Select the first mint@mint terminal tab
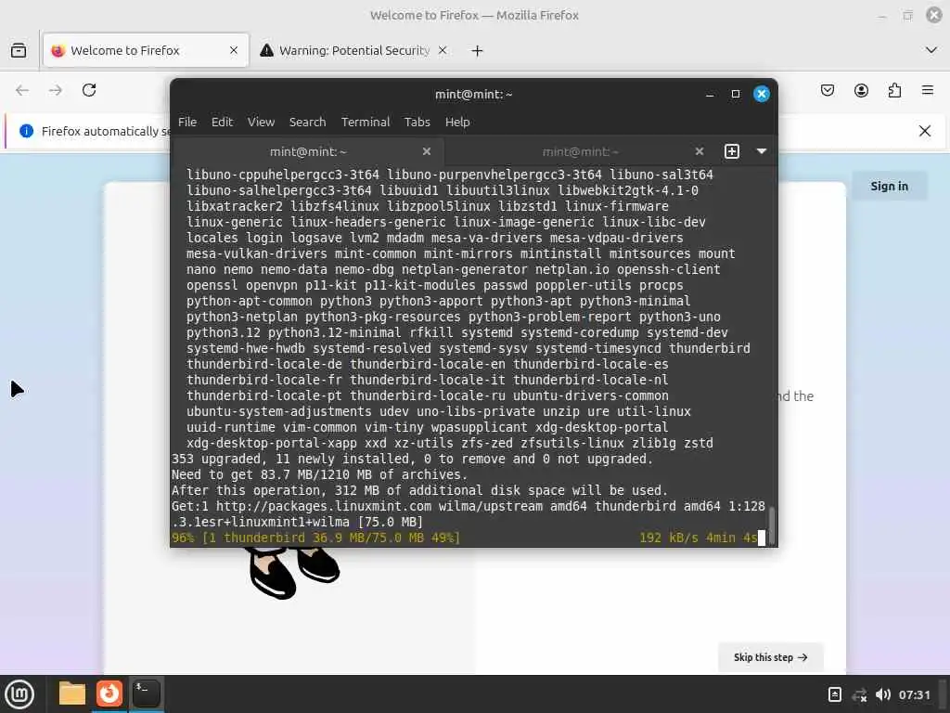950x713 pixels. click(308, 151)
